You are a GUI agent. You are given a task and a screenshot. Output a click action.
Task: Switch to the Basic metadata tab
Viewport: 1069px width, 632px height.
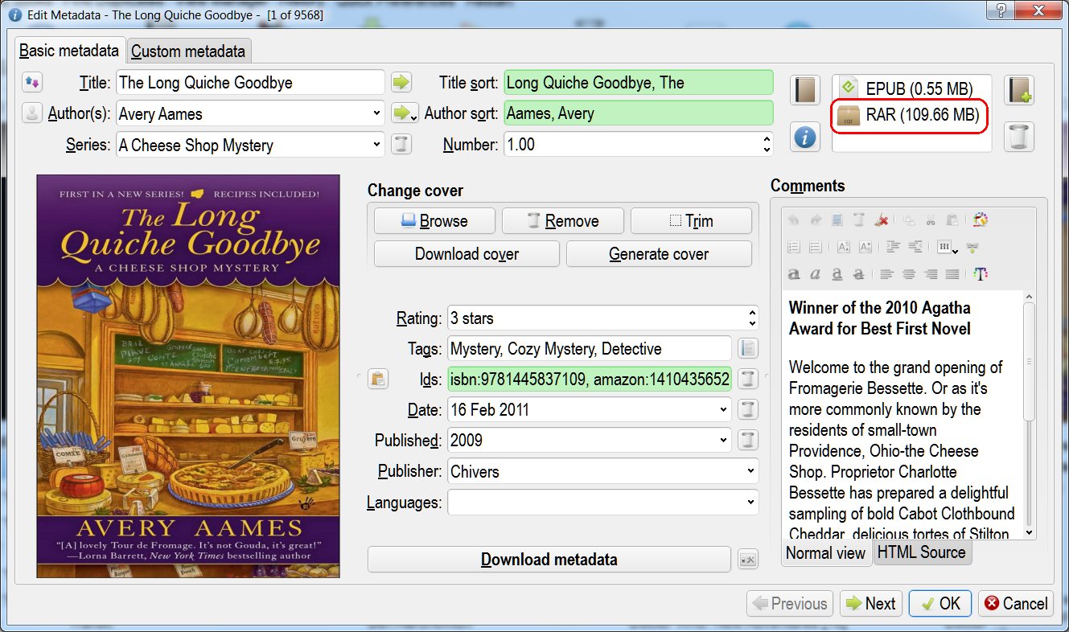click(69, 51)
